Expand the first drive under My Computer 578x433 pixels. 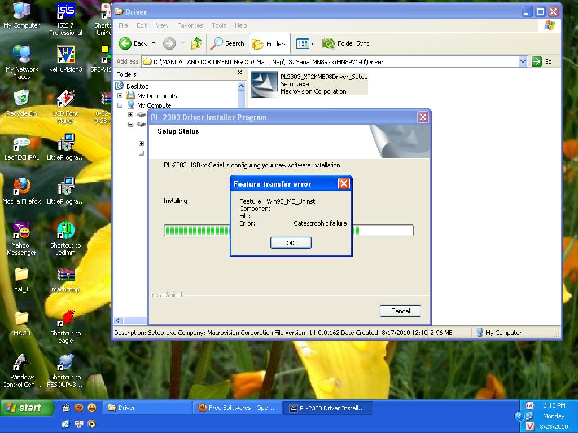[x=130, y=114]
